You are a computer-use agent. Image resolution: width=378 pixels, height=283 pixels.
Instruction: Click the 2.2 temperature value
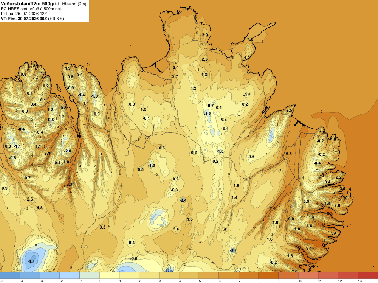point(339,177)
